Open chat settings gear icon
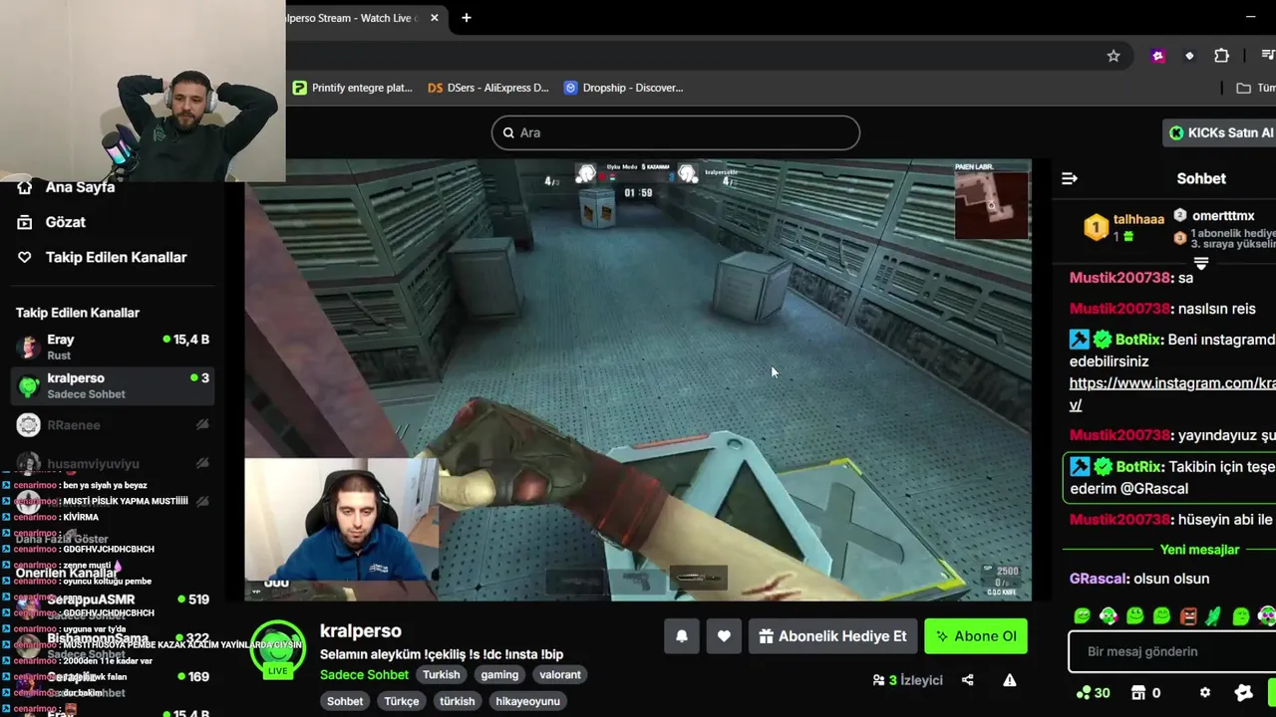The height and width of the screenshot is (717, 1276). [x=1204, y=692]
